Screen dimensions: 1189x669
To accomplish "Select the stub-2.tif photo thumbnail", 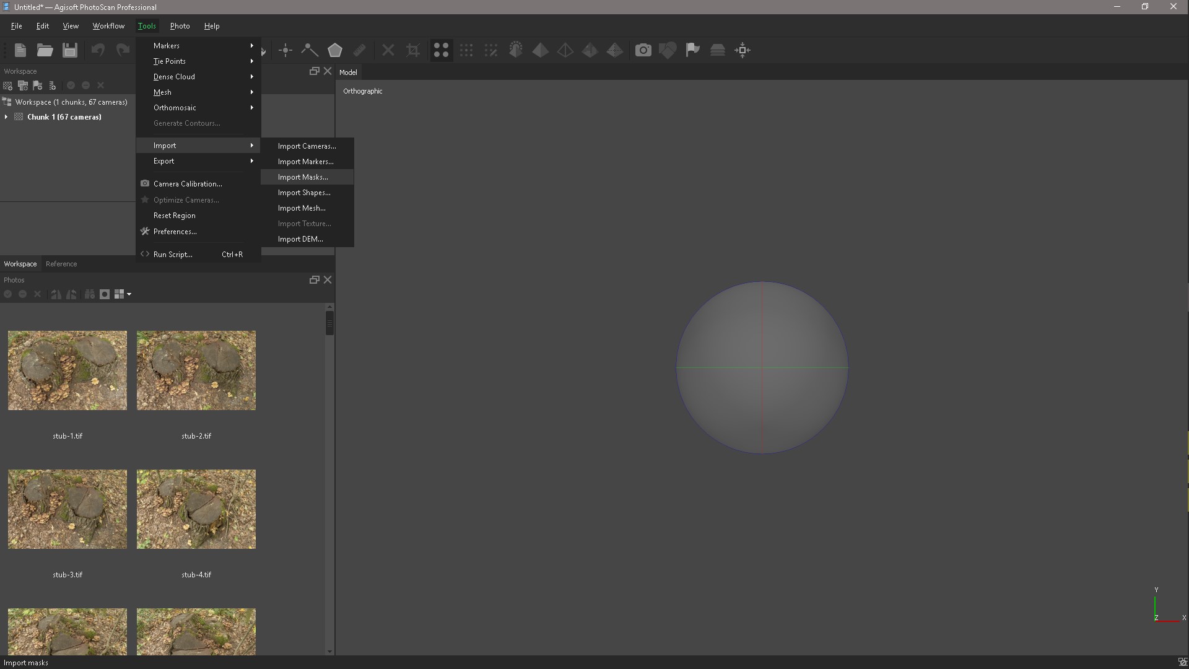I will [x=196, y=370].
